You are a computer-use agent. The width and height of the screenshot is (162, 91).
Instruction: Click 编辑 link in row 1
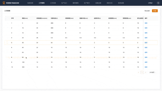[x=146, y=23]
